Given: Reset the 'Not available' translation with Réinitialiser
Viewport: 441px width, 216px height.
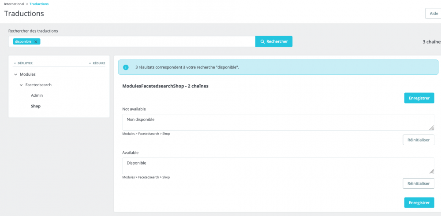Looking at the screenshot, I should (x=419, y=140).
